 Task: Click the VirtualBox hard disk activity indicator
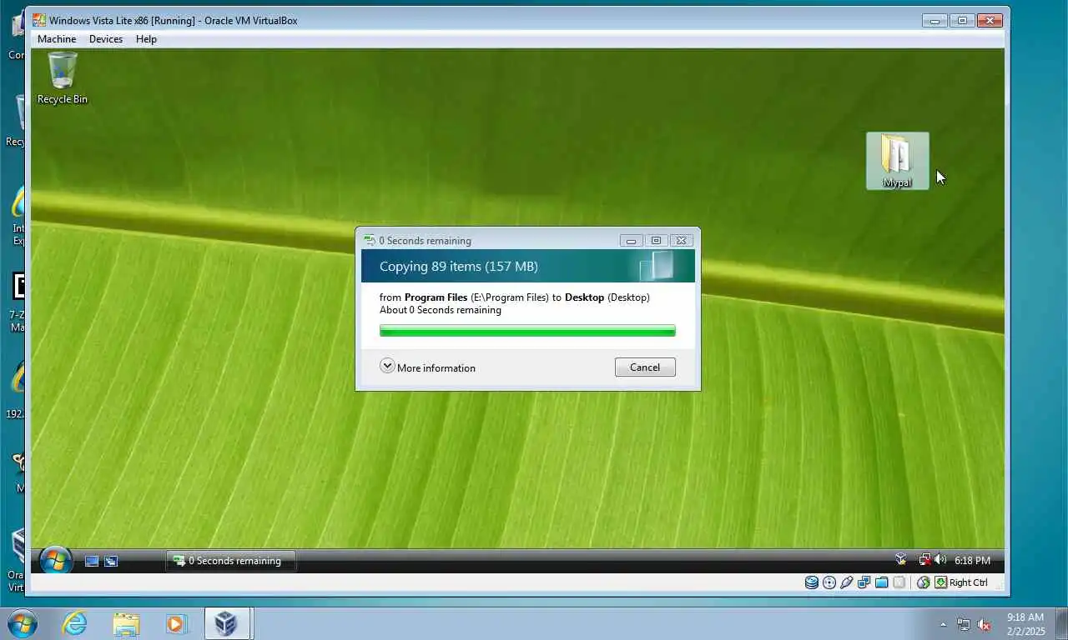coord(811,582)
